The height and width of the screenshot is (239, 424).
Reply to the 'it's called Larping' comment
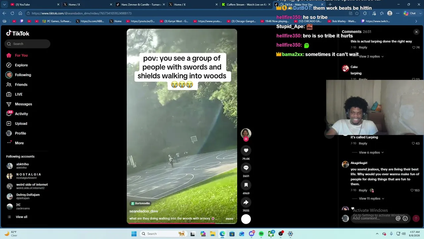pos(363,143)
